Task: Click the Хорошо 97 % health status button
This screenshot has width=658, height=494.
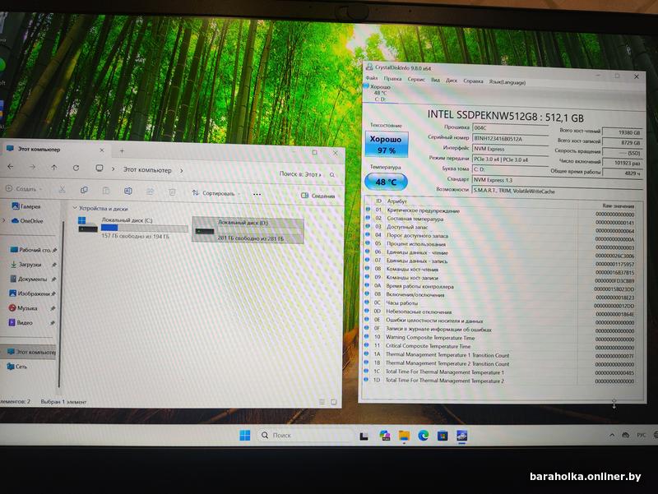Action: click(386, 145)
